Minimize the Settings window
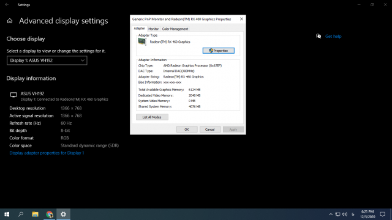 point(359,4)
